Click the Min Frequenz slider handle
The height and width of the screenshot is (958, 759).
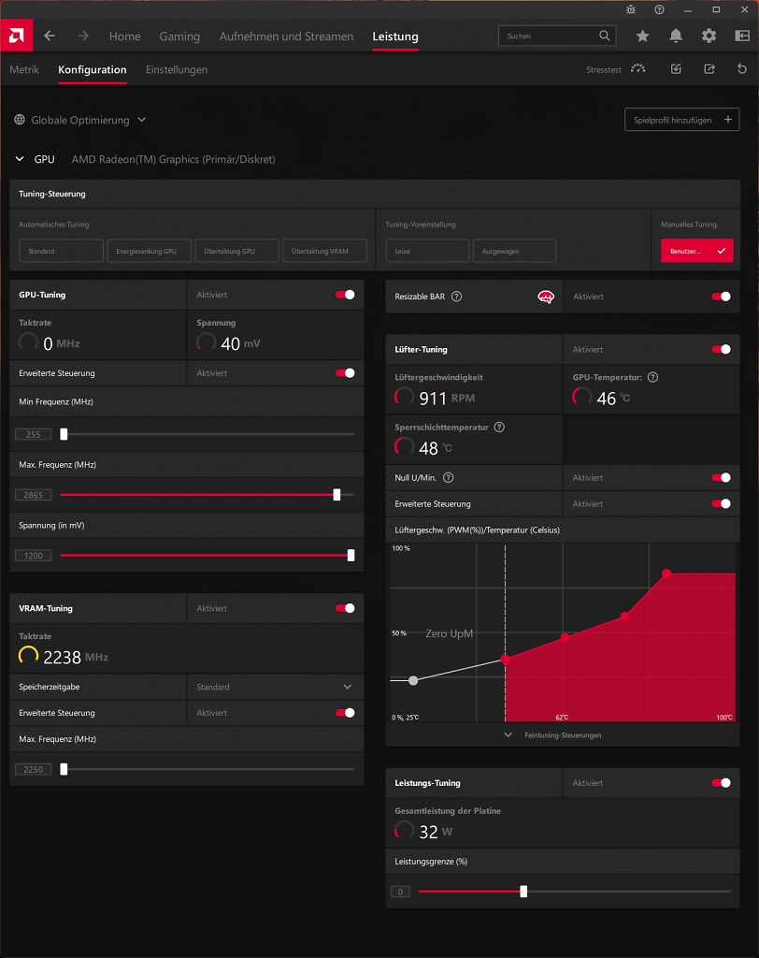[64, 434]
